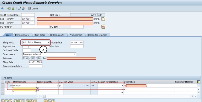Click the Item number cell 10

point(8,86)
